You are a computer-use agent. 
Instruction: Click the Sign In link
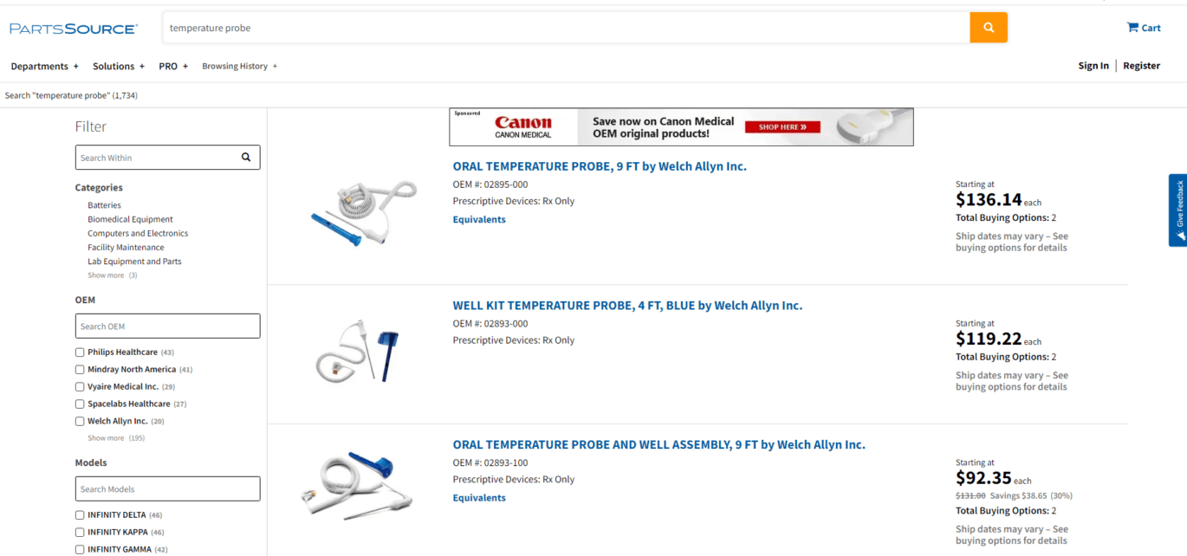click(x=1093, y=66)
